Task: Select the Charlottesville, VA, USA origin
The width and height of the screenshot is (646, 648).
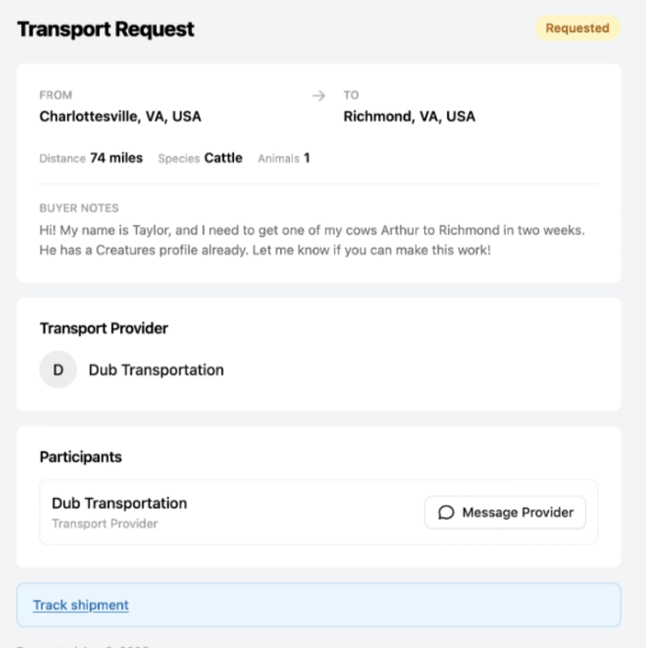Action: [x=120, y=117]
